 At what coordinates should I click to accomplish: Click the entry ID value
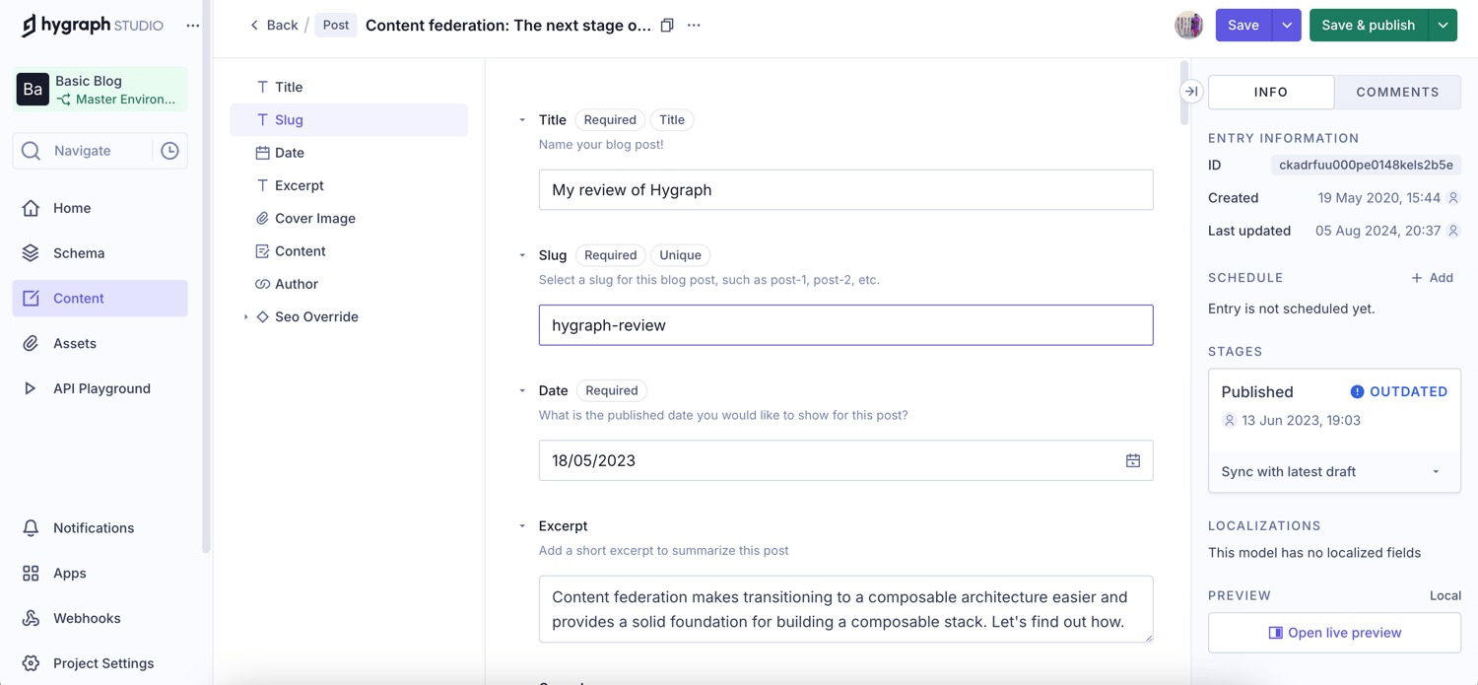[x=1366, y=166]
